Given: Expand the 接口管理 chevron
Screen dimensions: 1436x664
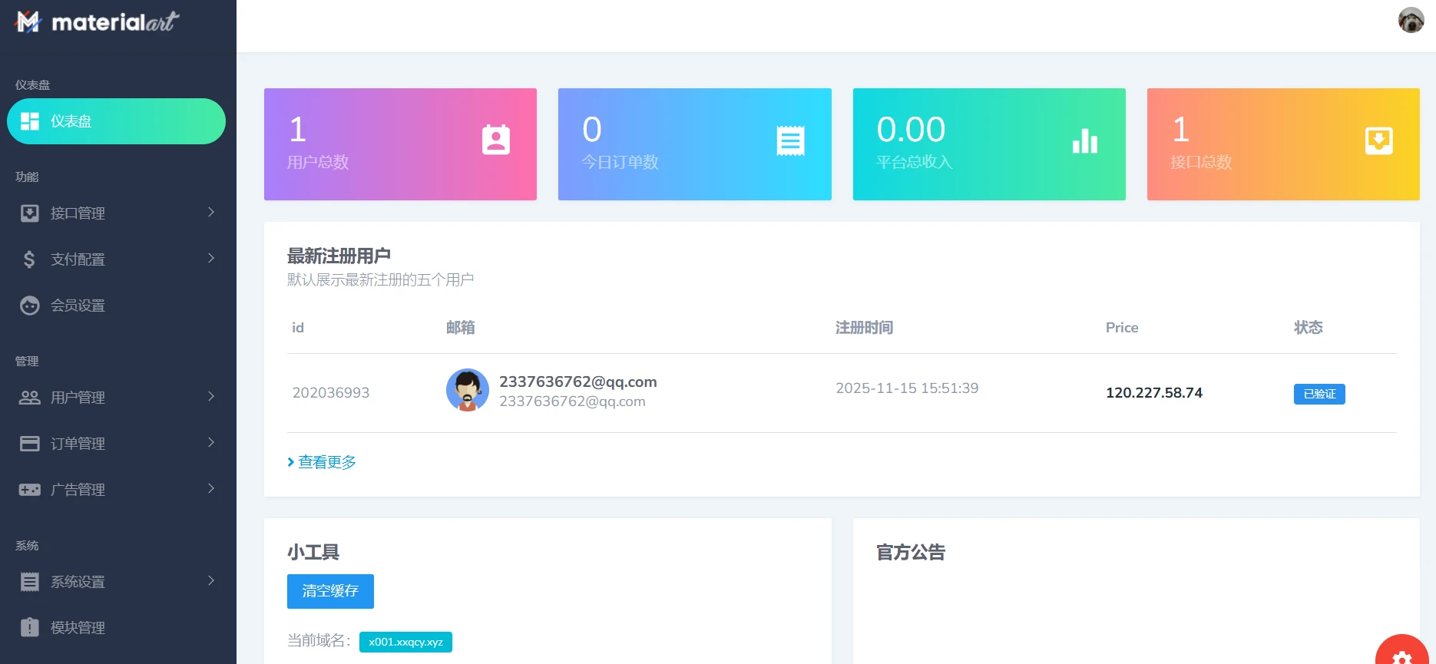Looking at the screenshot, I should point(211,212).
